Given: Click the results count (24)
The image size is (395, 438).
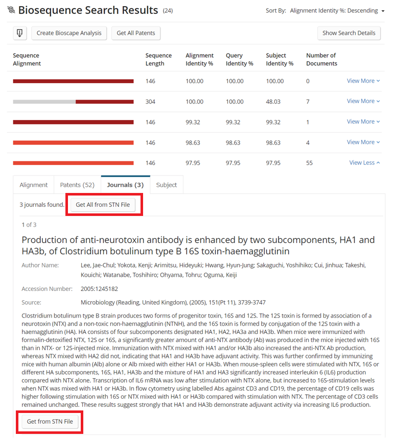Looking at the screenshot, I should [x=168, y=11].
